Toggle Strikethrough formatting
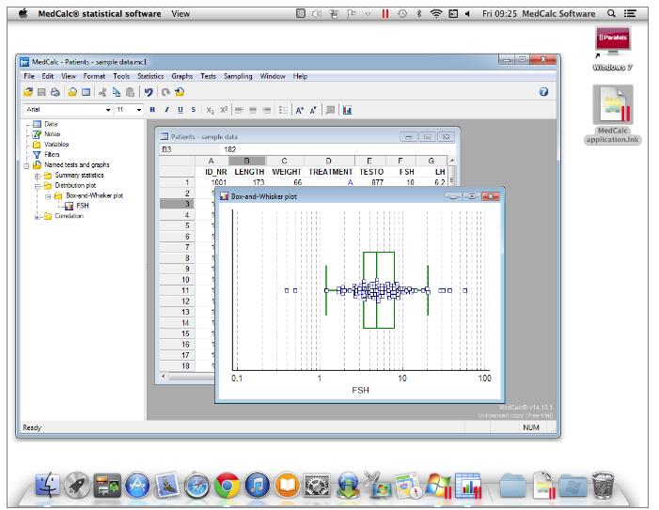Screen dimensions: 659x510 194,110
